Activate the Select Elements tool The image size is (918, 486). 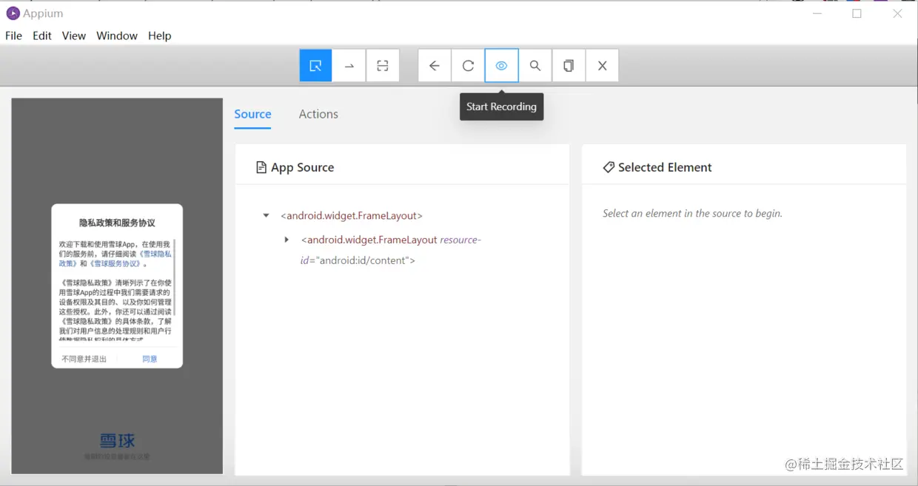pyautogui.click(x=315, y=66)
